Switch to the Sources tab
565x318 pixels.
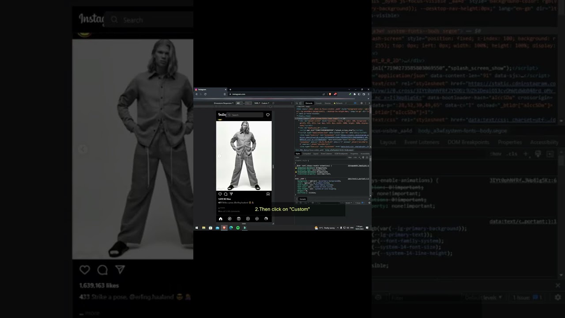point(328,103)
